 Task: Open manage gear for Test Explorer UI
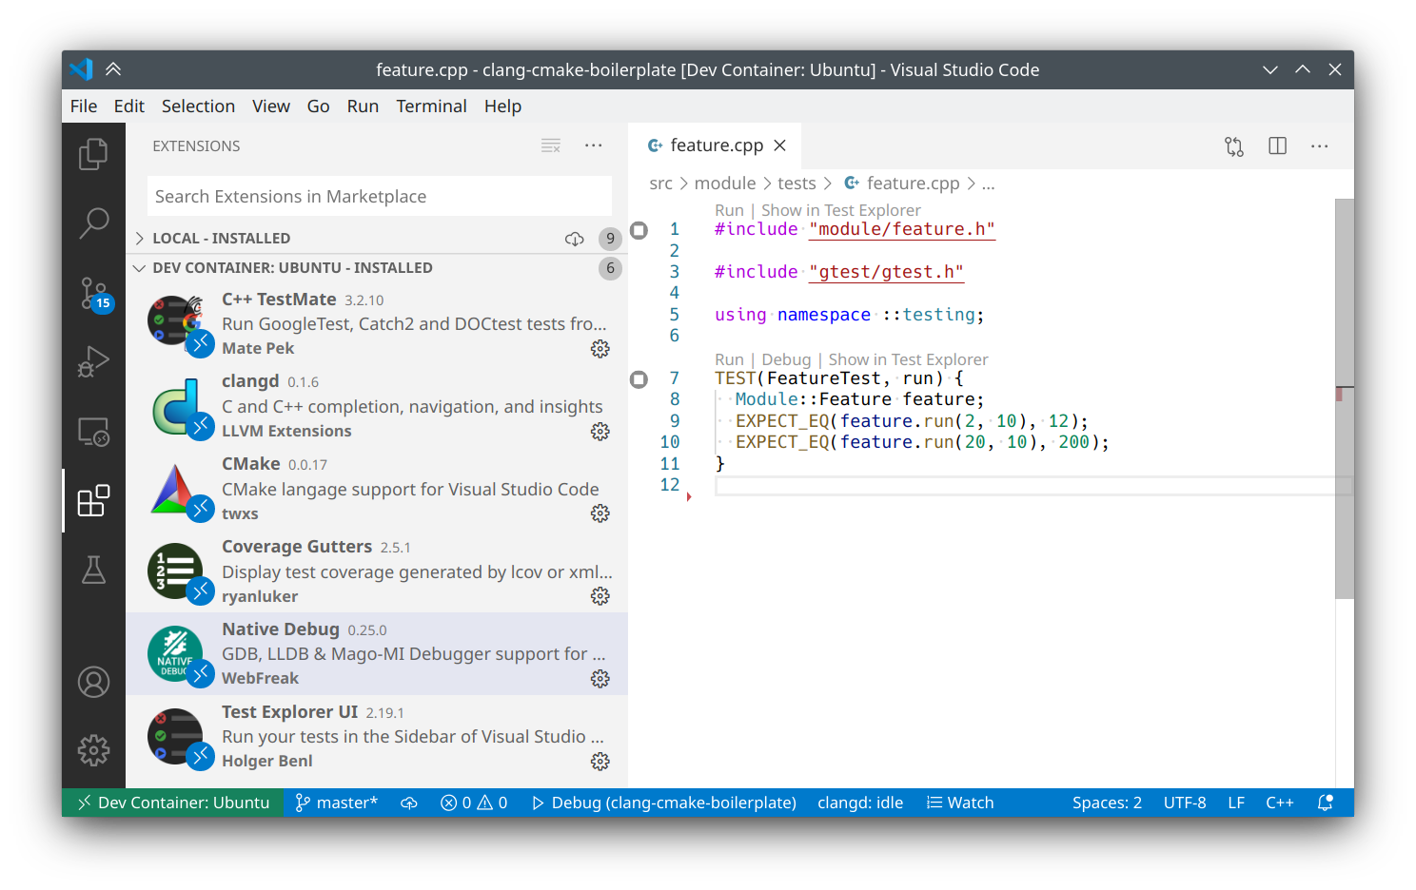coord(600,762)
